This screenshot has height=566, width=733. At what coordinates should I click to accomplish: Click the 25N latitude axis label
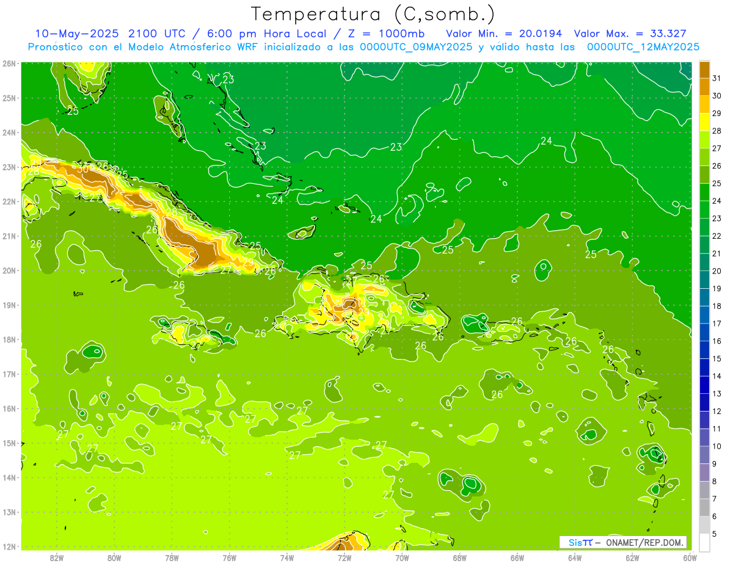tap(9, 98)
